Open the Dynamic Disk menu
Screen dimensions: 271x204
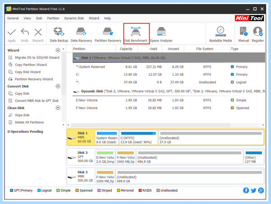(x=74, y=19)
